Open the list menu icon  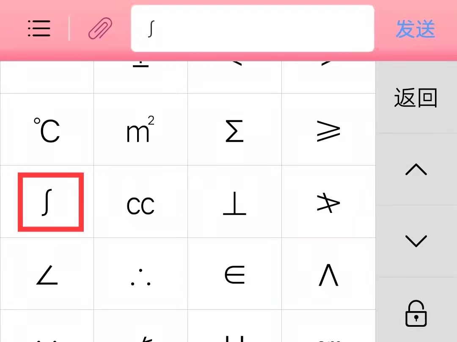point(39,29)
